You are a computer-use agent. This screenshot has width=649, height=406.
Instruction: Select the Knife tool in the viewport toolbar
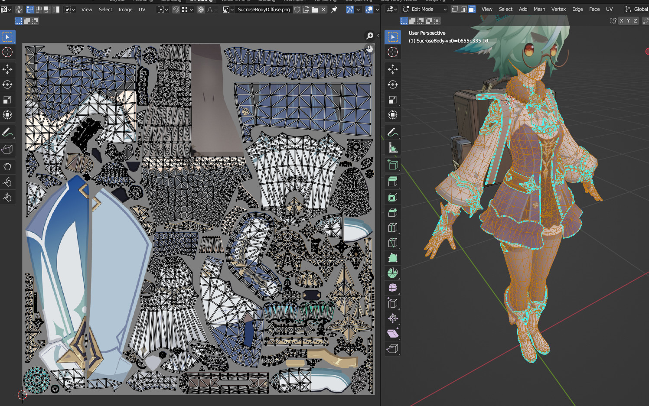coord(392,243)
